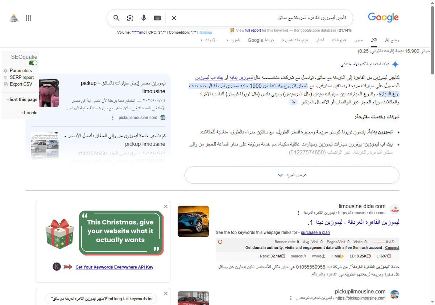Open the SEOquake SERP report
The height and width of the screenshot is (305, 435).
pyautogui.click(x=19, y=77)
